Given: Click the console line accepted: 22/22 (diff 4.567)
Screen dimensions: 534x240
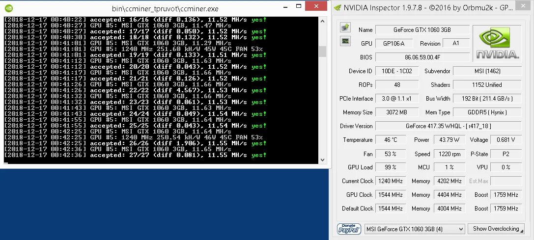Looking at the screenshot, I should 136,90.
